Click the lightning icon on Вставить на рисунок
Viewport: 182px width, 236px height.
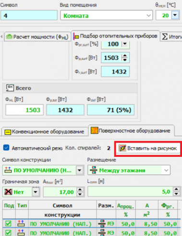tap(122, 148)
